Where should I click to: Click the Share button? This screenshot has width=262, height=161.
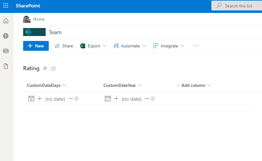(x=64, y=46)
